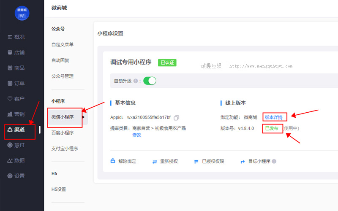Click the 客户 customer diamond icon
This screenshot has width=338, height=211.
(10, 99)
